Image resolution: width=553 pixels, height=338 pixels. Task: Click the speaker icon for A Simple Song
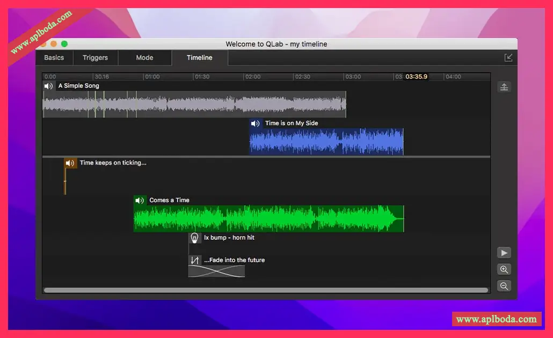click(x=49, y=86)
